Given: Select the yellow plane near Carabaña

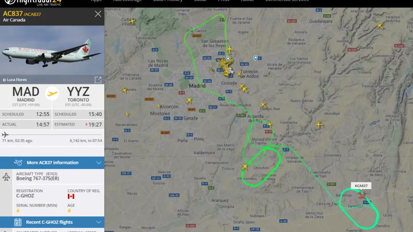Looking at the screenshot, I should (319, 124).
